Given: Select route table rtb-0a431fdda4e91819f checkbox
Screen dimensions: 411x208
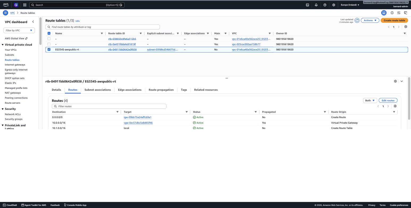Looking at the screenshot, I should [49, 44].
